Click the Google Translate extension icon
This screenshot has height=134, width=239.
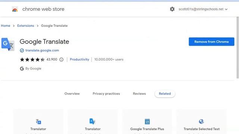click(8, 44)
